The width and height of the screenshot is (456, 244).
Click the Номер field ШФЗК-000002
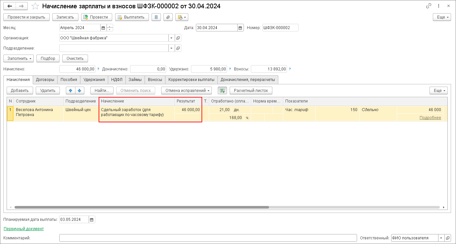tap(280, 28)
